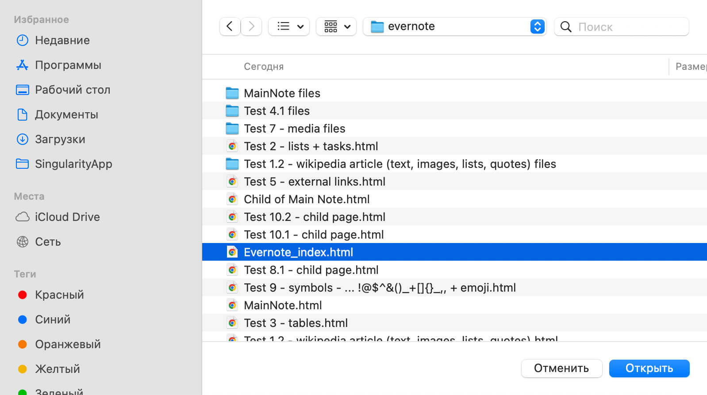Image resolution: width=707 pixels, height=395 pixels.
Task: Select the SingularityApp sidebar folder
Action: tap(73, 164)
